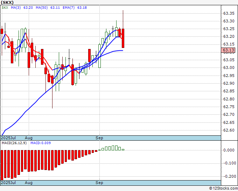
Task: Select the green SKX legend label
Action: tap(5, 8)
